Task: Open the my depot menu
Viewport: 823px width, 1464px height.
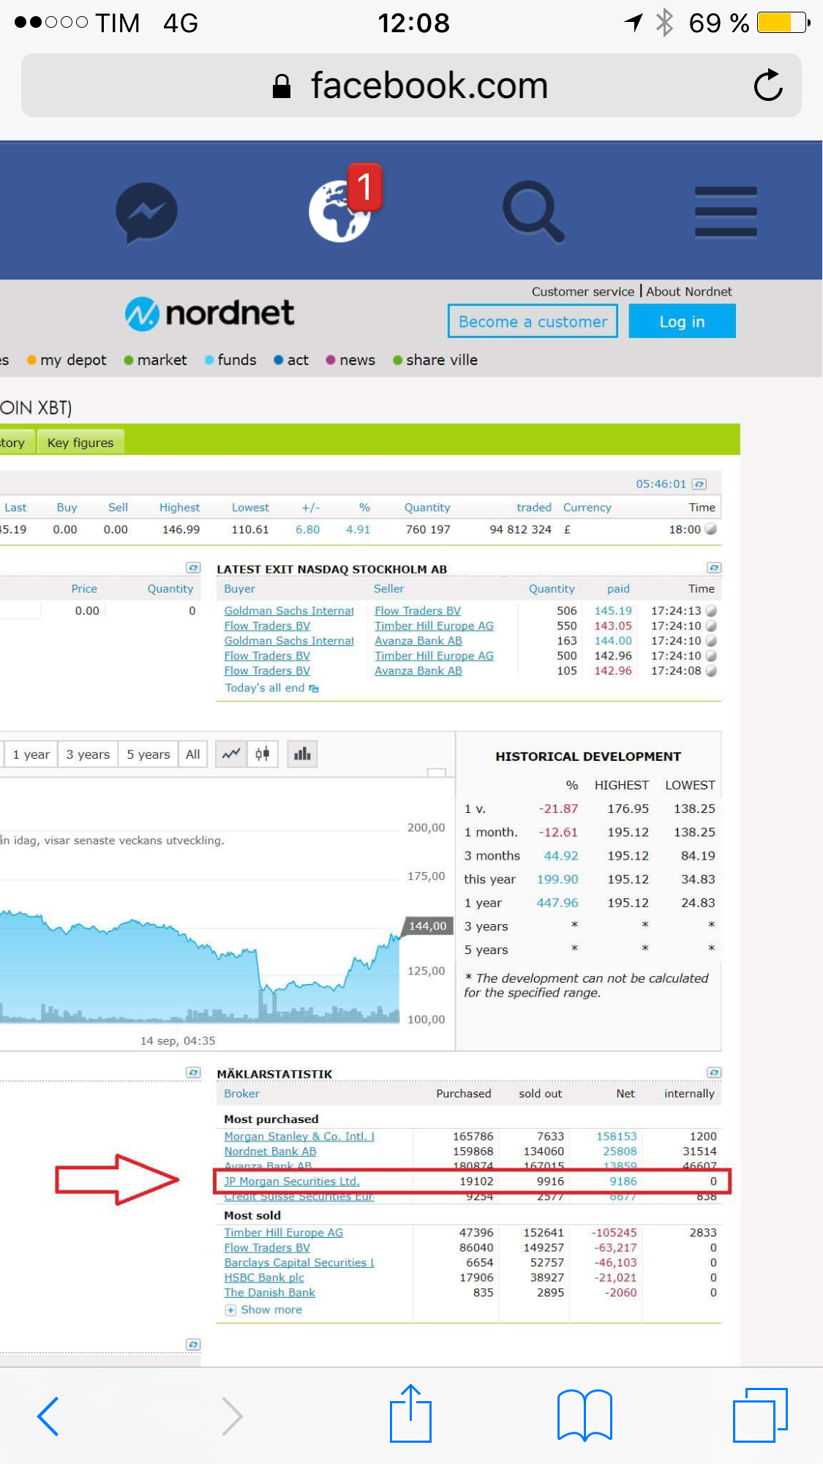Action: (67, 360)
